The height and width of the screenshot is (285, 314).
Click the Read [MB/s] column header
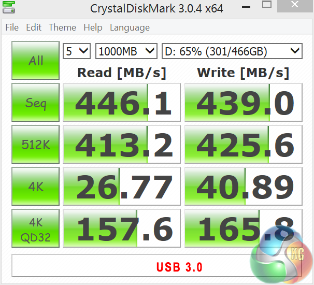pyautogui.click(x=122, y=73)
